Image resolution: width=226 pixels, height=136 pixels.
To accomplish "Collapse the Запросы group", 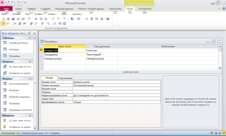I will point(30,62).
